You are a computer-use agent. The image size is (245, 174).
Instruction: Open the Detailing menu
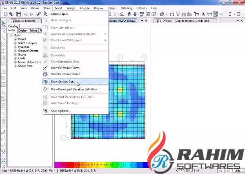click(126, 8)
